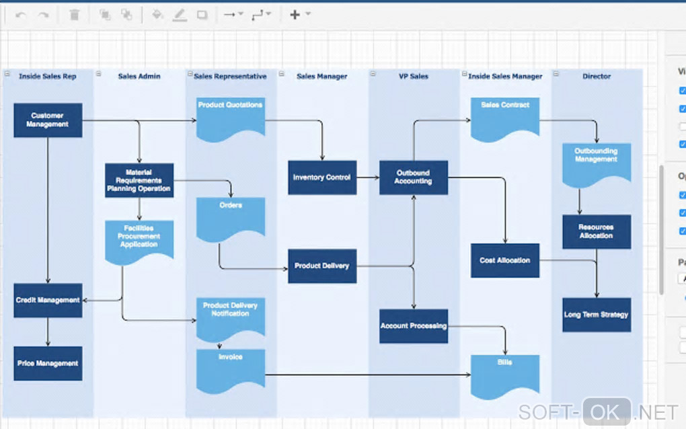Screen dimensions: 686x429
Task: Toggle the shadow rectangle icon
Action: 202,15
